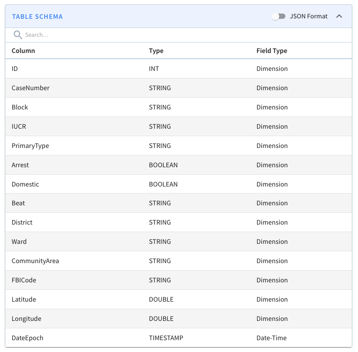
Task: Click the Column header label
Action: point(23,51)
